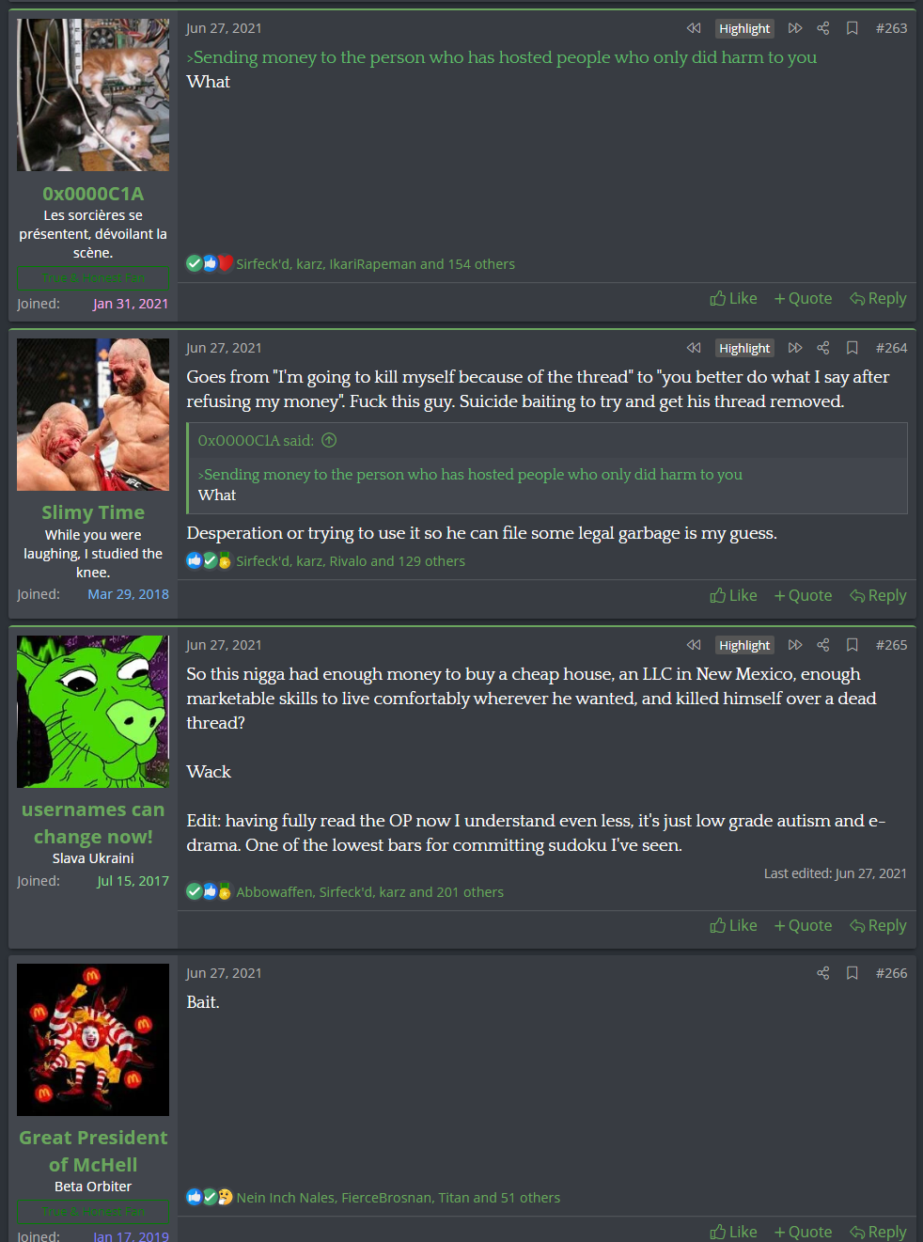Bookmark post #263

coord(853,28)
